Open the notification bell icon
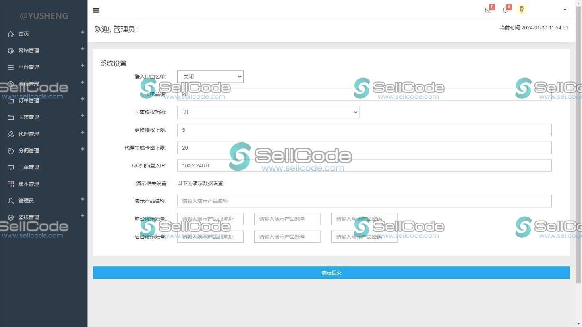The image size is (582, 327). coord(505,10)
